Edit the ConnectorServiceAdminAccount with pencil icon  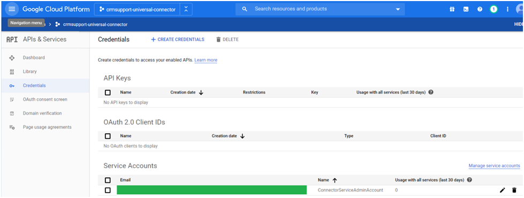point(502,191)
